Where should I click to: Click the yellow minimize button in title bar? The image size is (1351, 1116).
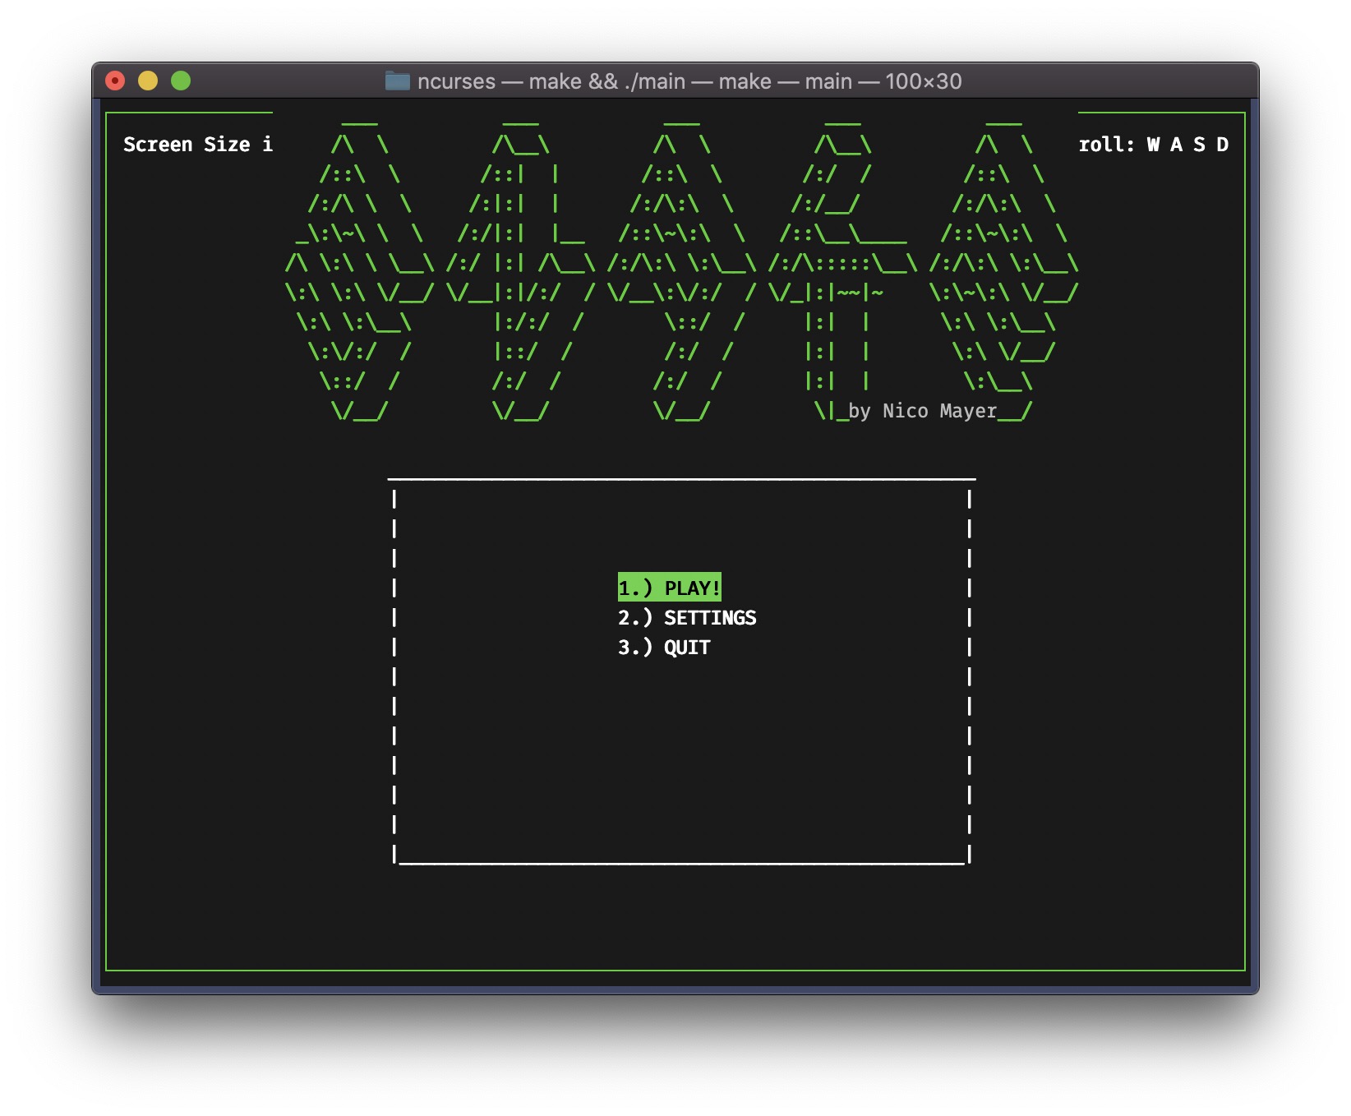(148, 81)
